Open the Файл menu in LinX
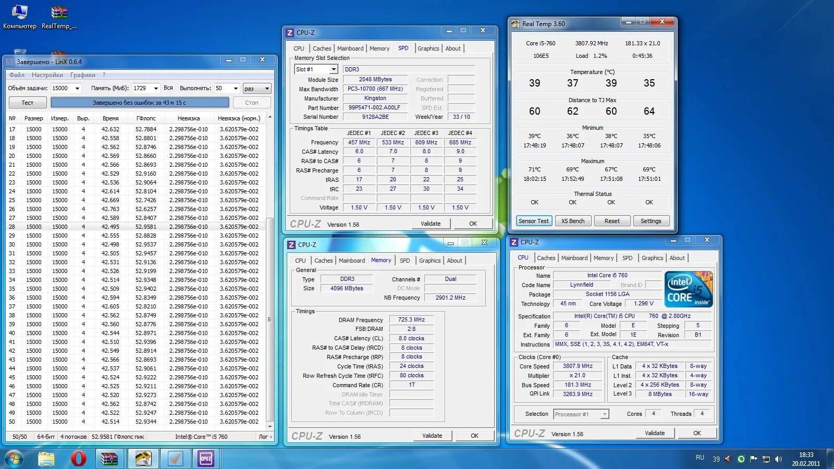This screenshot has width=834, height=469. click(x=17, y=75)
